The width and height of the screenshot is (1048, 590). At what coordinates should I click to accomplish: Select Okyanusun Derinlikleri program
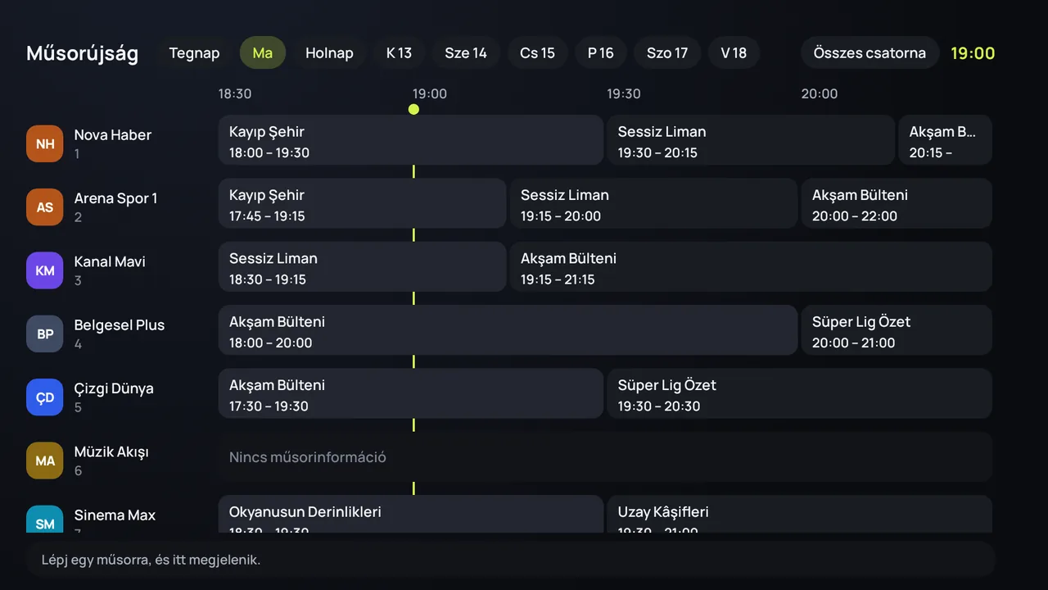point(410,515)
